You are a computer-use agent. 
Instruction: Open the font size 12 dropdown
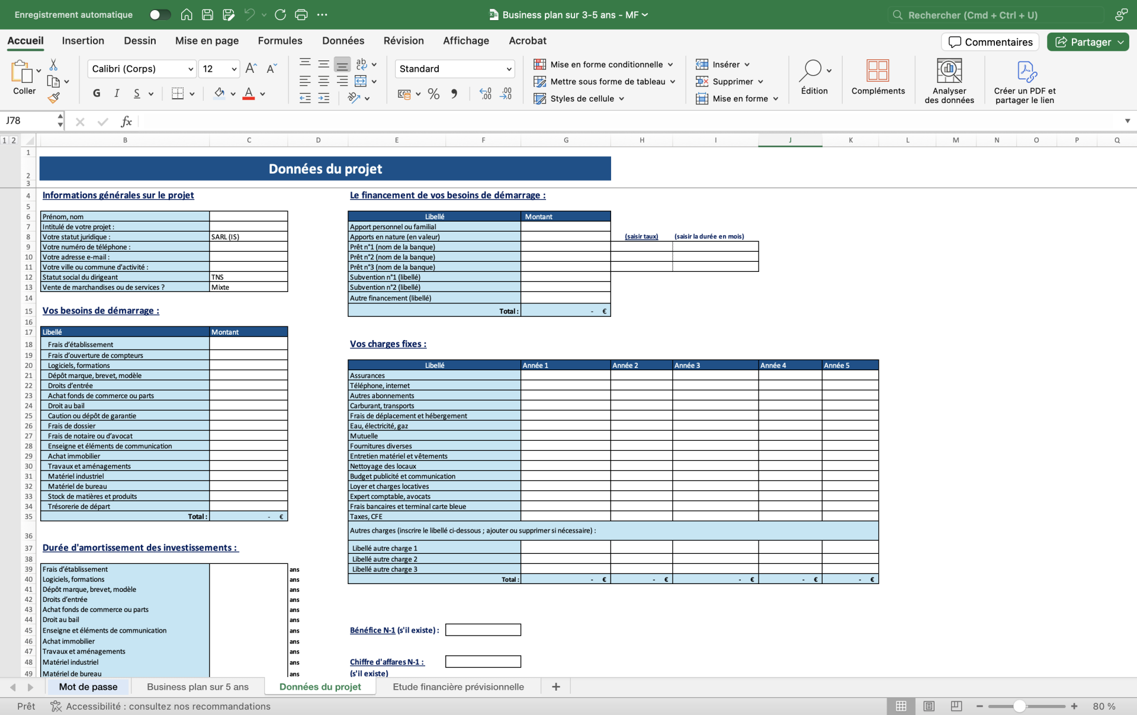[234, 69]
